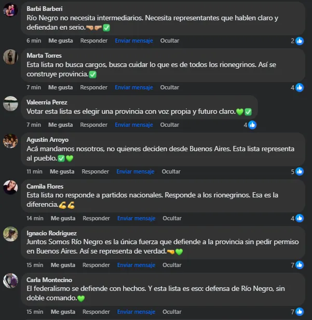This screenshot has height=320, width=312.
Task: Hide Carla Montecino's comment with Ocultar
Action: (172, 312)
